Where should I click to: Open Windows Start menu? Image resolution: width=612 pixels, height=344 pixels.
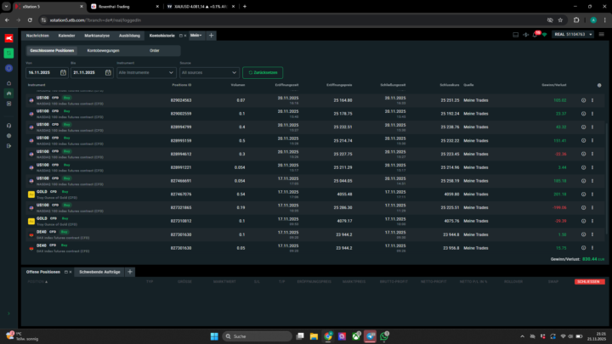(x=214, y=336)
